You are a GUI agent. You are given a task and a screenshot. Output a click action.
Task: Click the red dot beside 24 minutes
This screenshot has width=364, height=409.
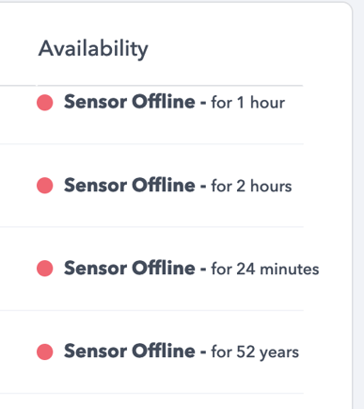click(45, 269)
